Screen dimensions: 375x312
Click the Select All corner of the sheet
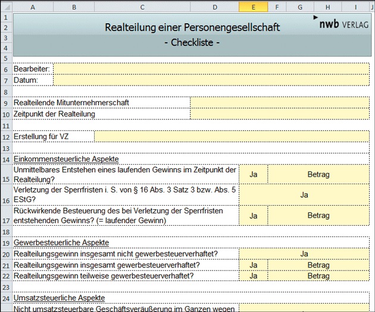(5, 6)
